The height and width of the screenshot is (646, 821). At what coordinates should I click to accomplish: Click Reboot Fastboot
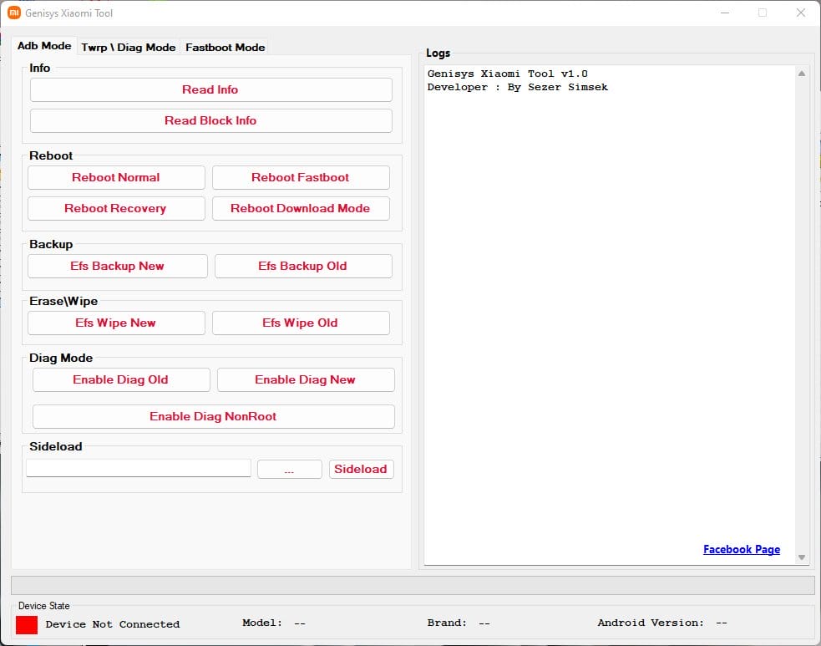point(301,178)
